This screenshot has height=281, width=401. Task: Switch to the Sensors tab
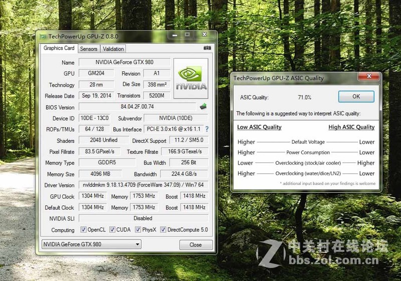[x=89, y=49]
